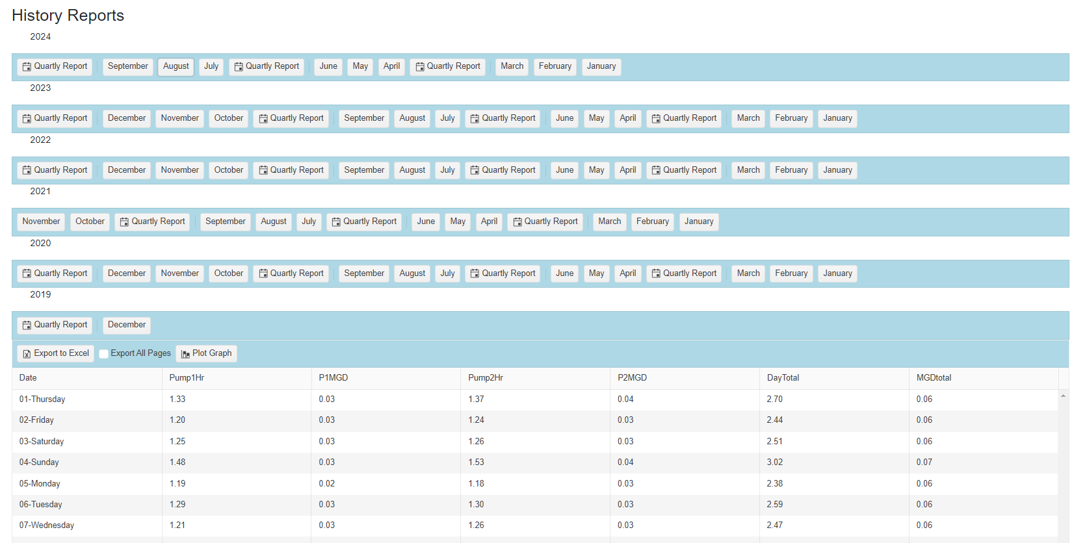The width and height of the screenshot is (1074, 543).
Task: Click the Date column header
Action: (28, 378)
